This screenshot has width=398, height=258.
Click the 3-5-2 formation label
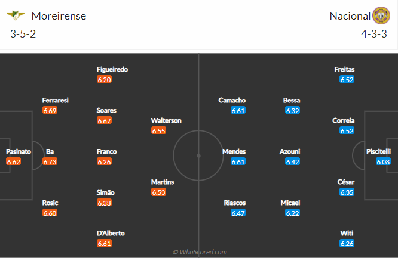23,34
